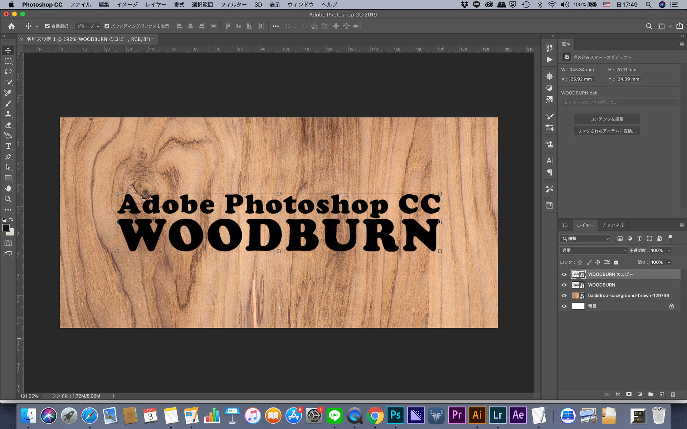Create a new layer group folder
This screenshot has height=429, width=687.
(651, 394)
